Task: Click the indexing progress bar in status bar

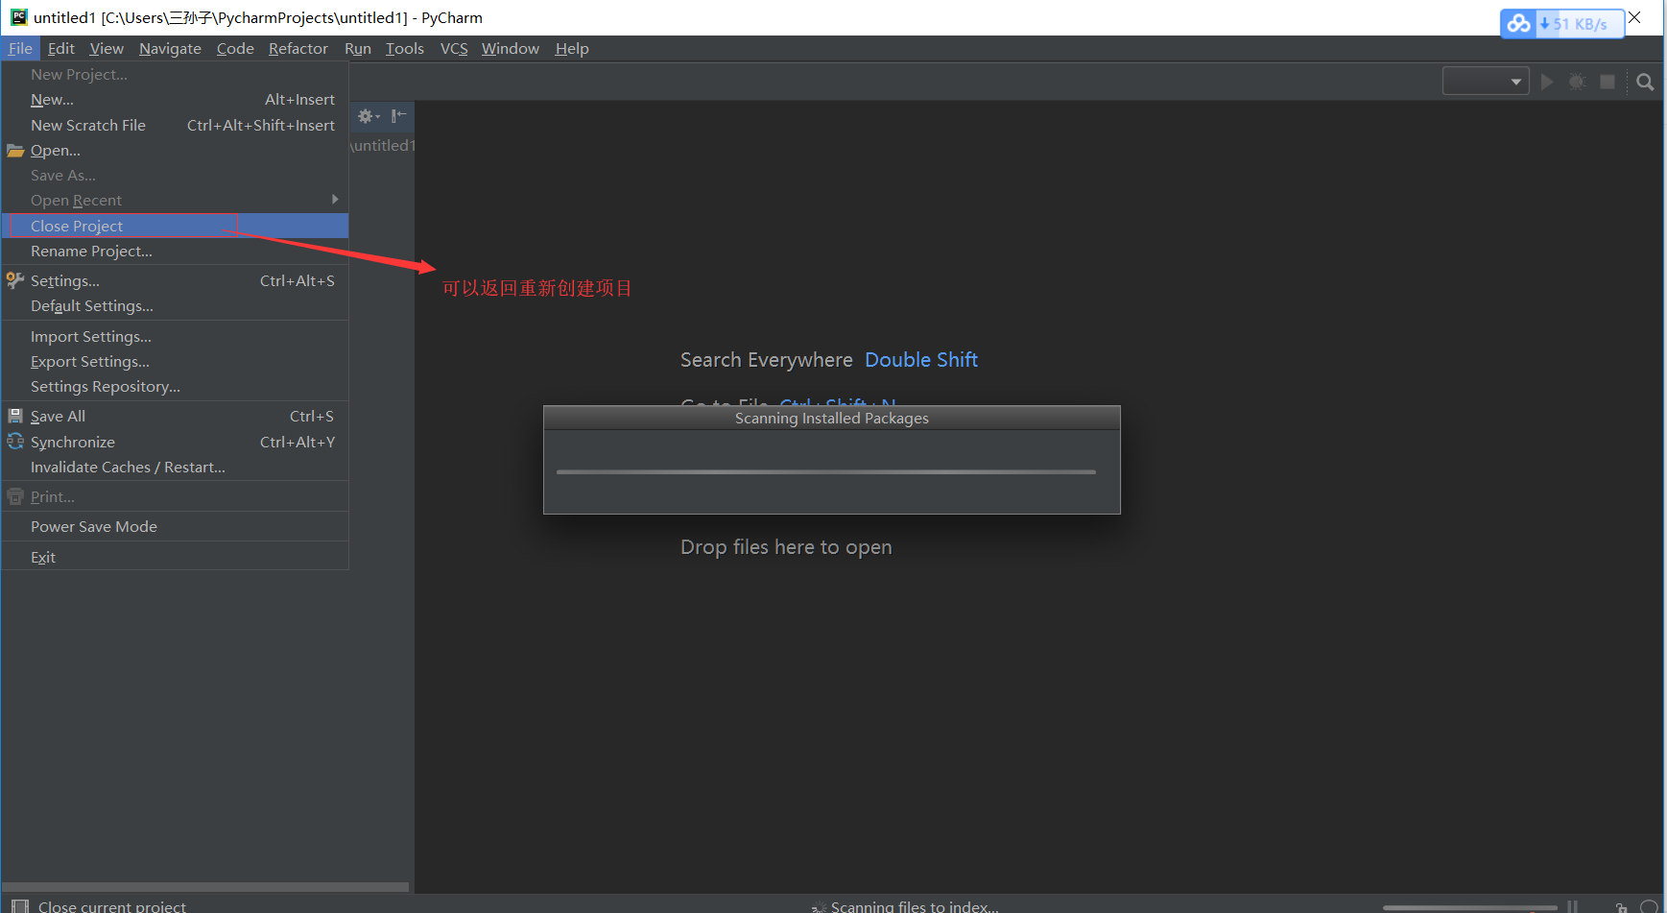Action: point(1469,907)
